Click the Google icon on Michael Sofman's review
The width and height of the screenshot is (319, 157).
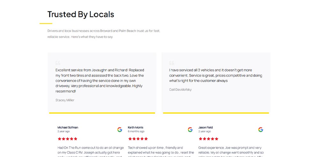click(120, 130)
